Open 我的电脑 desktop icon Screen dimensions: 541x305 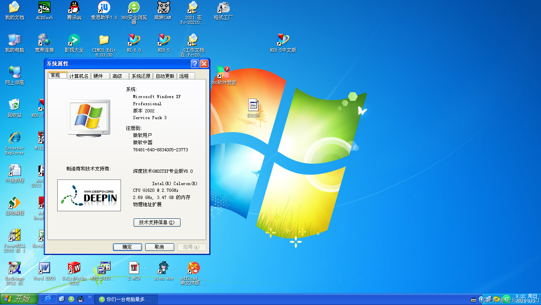(14, 43)
